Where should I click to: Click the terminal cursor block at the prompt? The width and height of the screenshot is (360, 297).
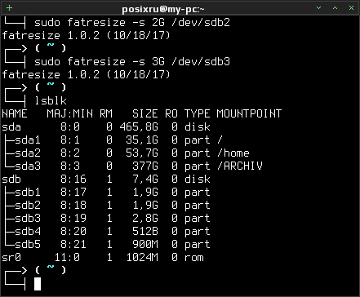(x=38, y=284)
